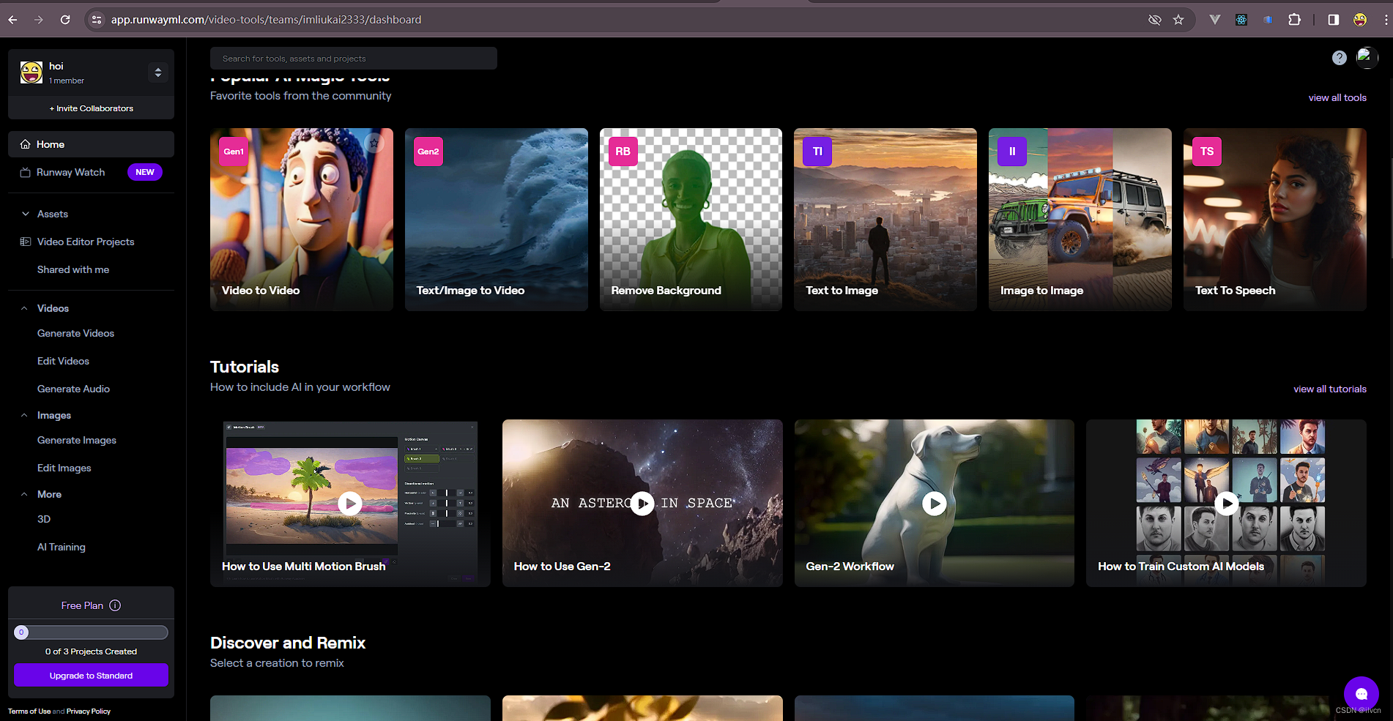Expand the Assets section
The height and width of the screenshot is (721, 1393).
[x=26, y=214]
